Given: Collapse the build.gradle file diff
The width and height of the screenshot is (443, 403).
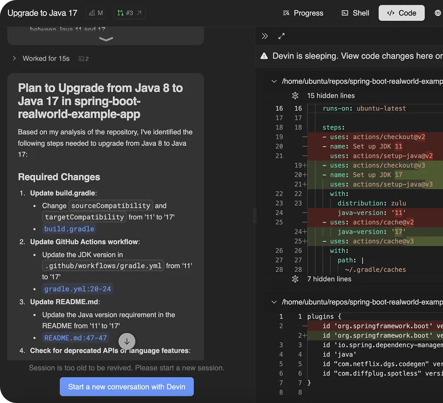Looking at the screenshot, I should point(274,302).
